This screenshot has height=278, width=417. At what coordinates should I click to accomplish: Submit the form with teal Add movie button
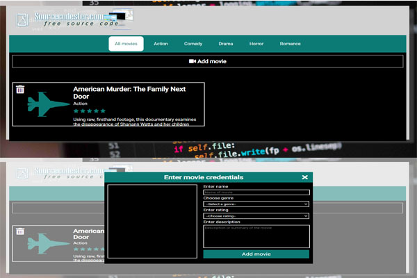256,254
